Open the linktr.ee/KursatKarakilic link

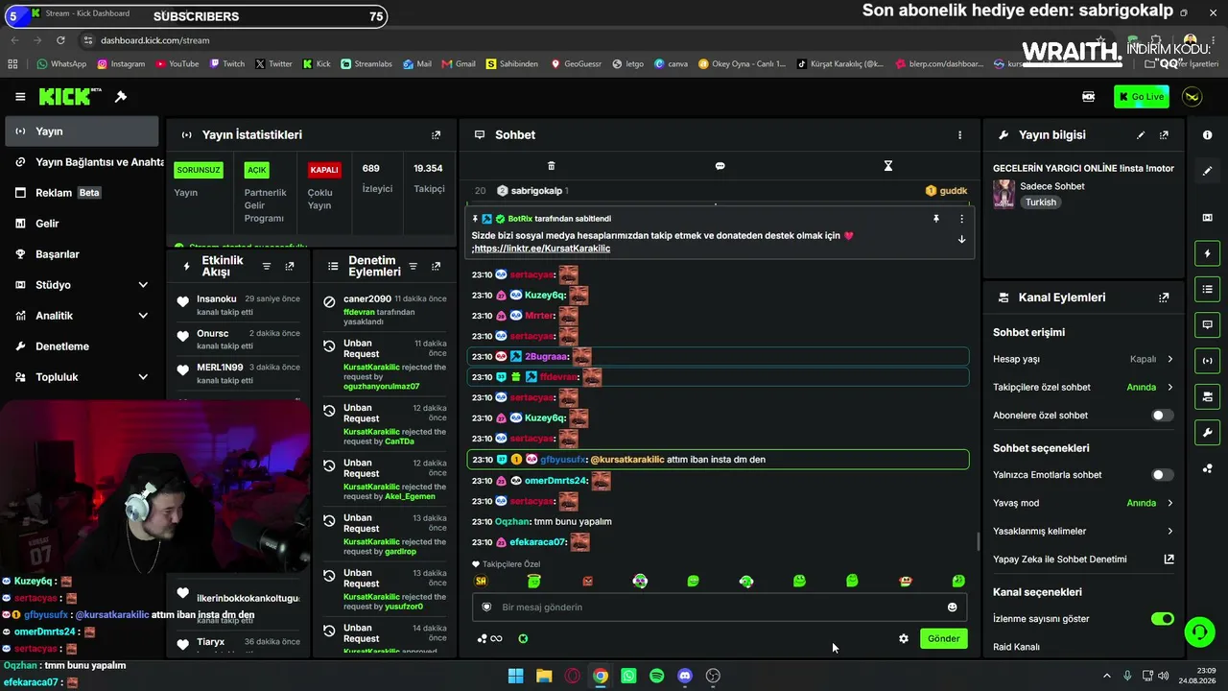tap(542, 249)
